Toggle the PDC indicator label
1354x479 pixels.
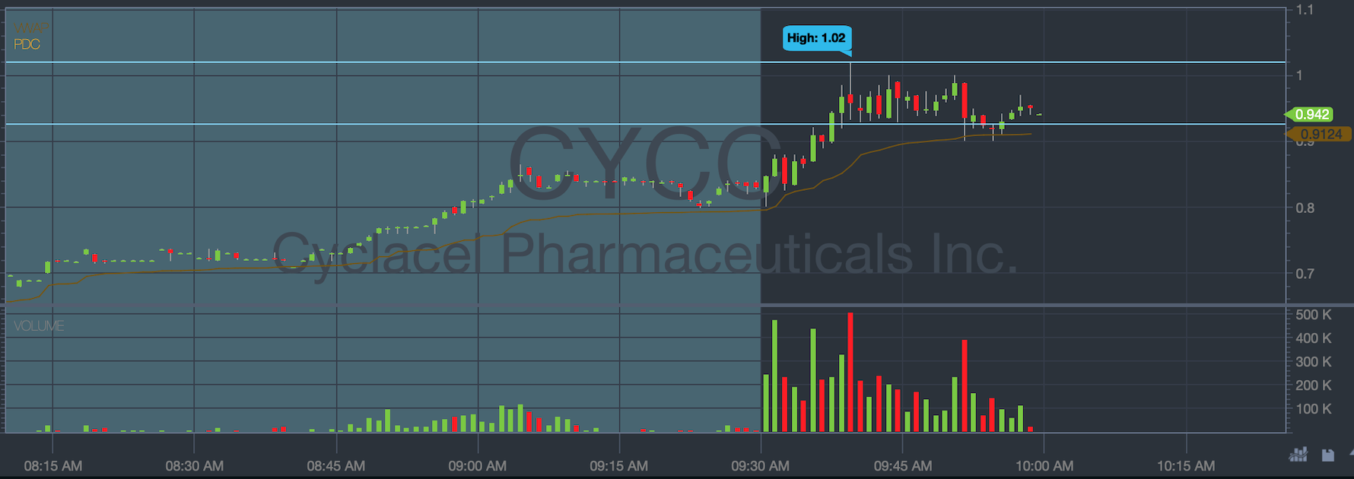click(27, 44)
